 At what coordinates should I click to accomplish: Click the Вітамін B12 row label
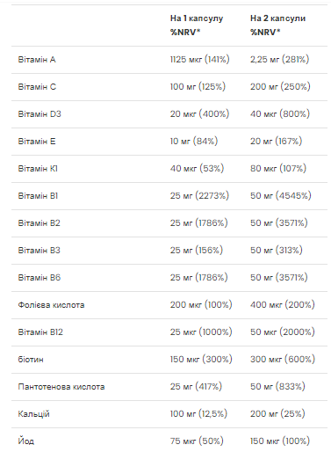click(x=40, y=332)
